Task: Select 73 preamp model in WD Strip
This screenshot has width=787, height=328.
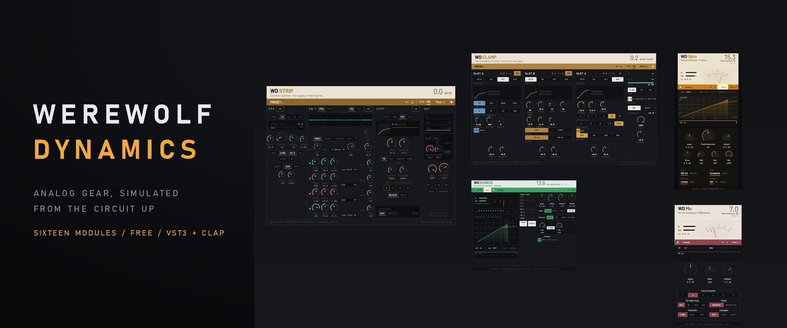Action: [x=282, y=117]
